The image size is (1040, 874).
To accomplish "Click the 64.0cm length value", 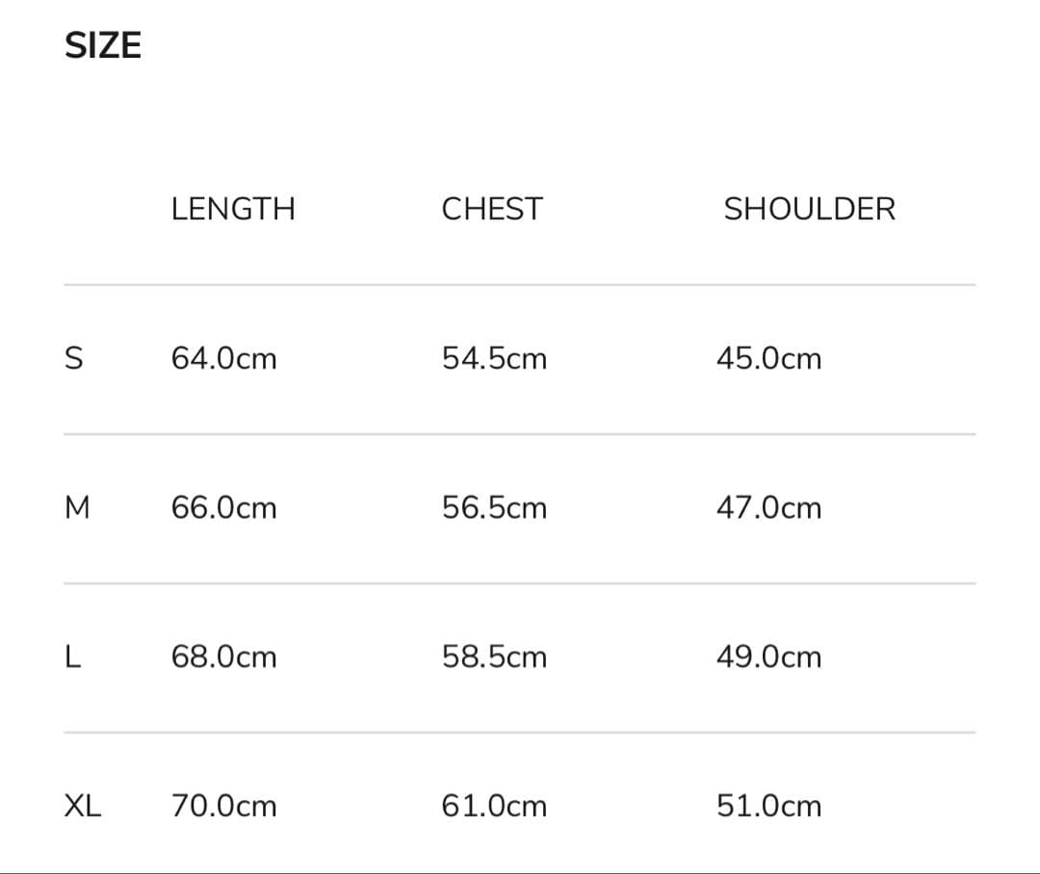I will 223,359.
